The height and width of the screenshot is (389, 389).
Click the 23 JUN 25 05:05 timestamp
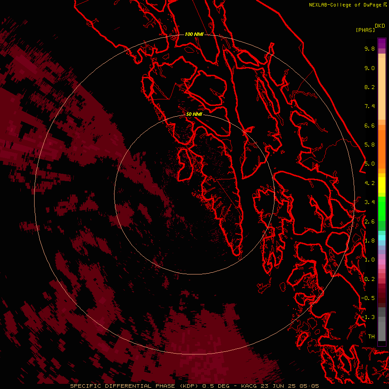(290, 386)
